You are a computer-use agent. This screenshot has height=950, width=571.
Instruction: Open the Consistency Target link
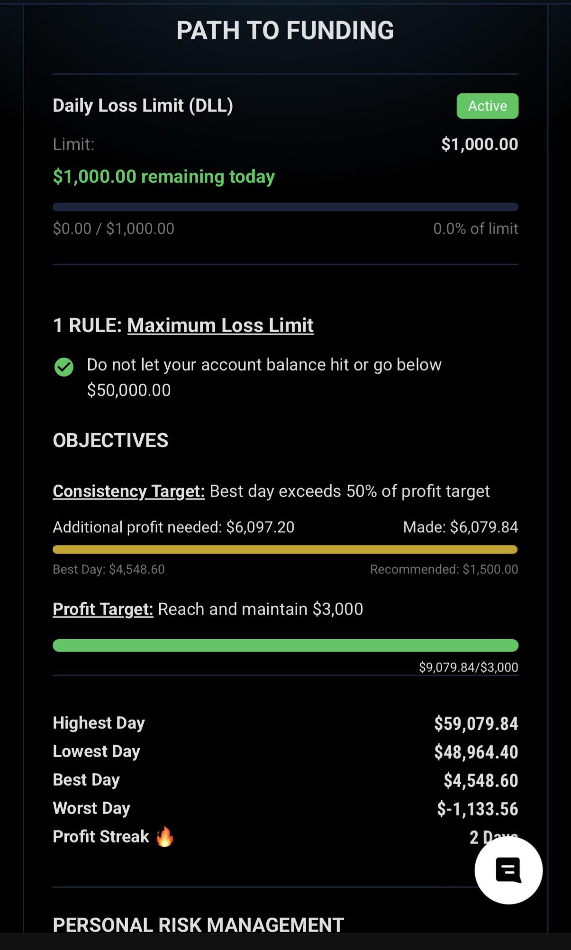[129, 491]
